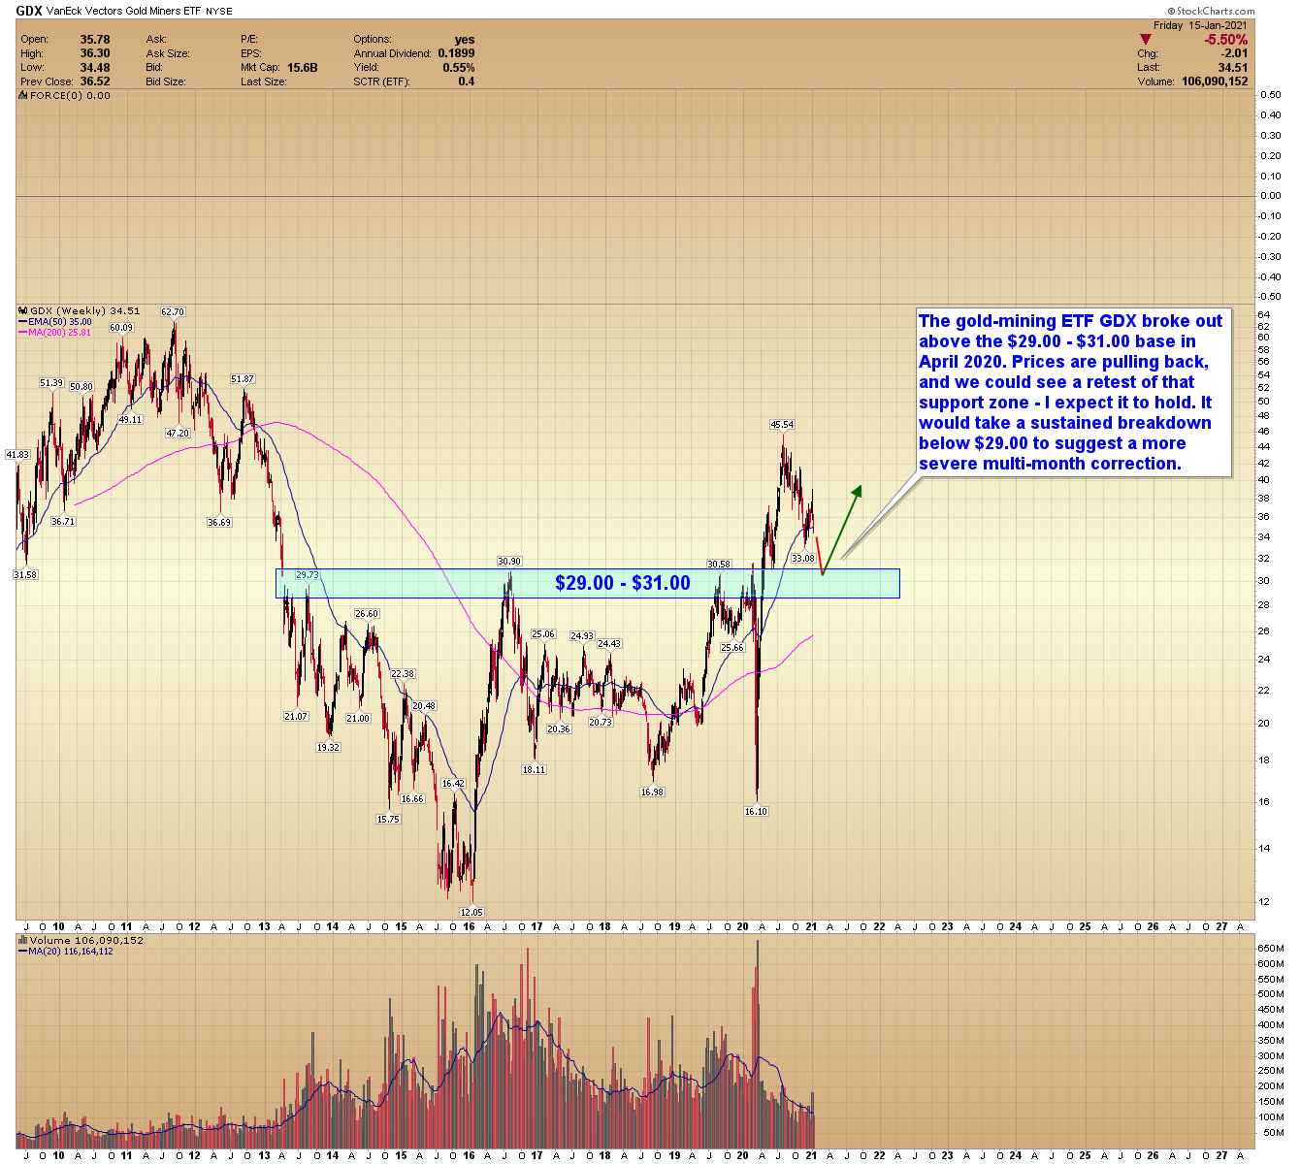Click the 33.08 price label
1300x1164 pixels.
(803, 558)
